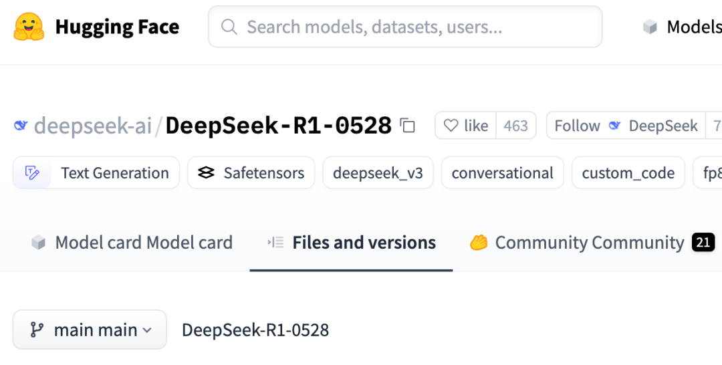Click the Models cube icon in header
This screenshot has height=365, width=722.
pos(650,27)
